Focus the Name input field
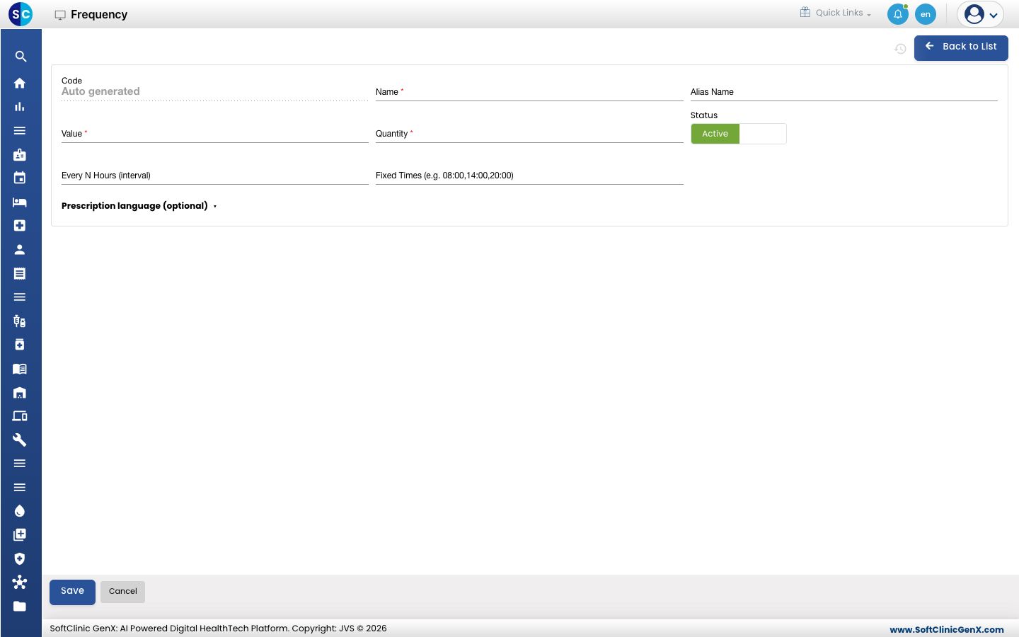 click(x=529, y=92)
